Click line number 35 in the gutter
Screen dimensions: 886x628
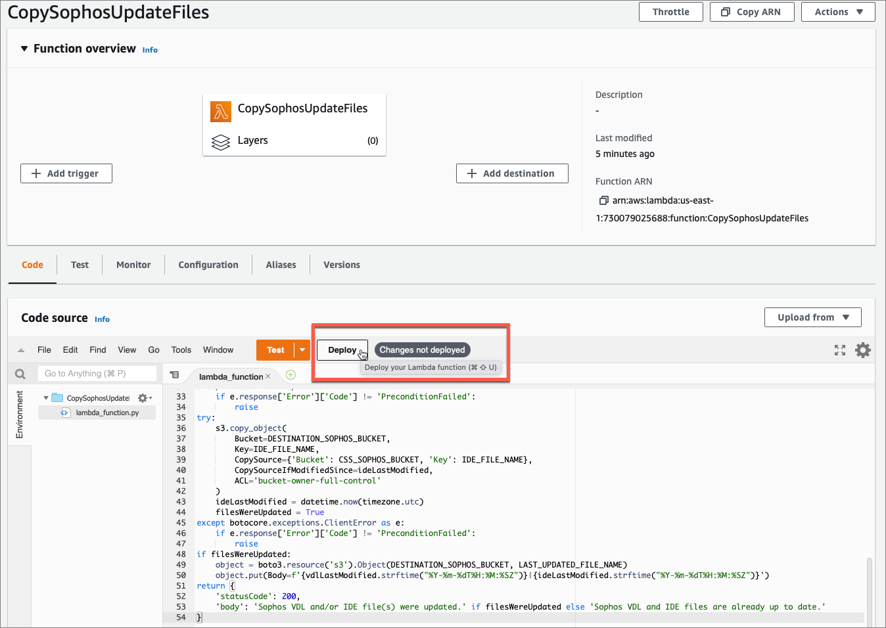point(181,418)
